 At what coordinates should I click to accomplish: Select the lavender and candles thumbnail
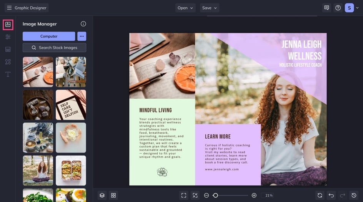tap(38, 137)
